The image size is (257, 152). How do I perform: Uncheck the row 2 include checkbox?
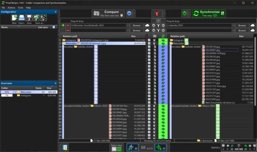coord(149,43)
